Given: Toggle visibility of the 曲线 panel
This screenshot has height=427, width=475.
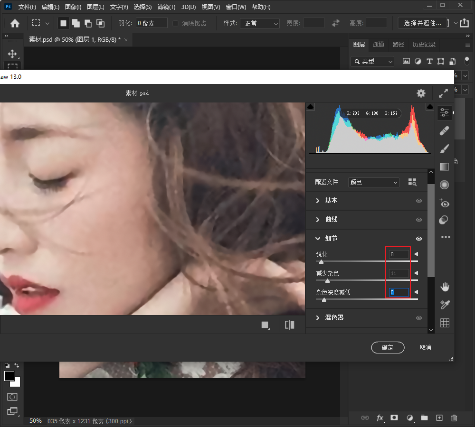Looking at the screenshot, I should tap(419, 220).
